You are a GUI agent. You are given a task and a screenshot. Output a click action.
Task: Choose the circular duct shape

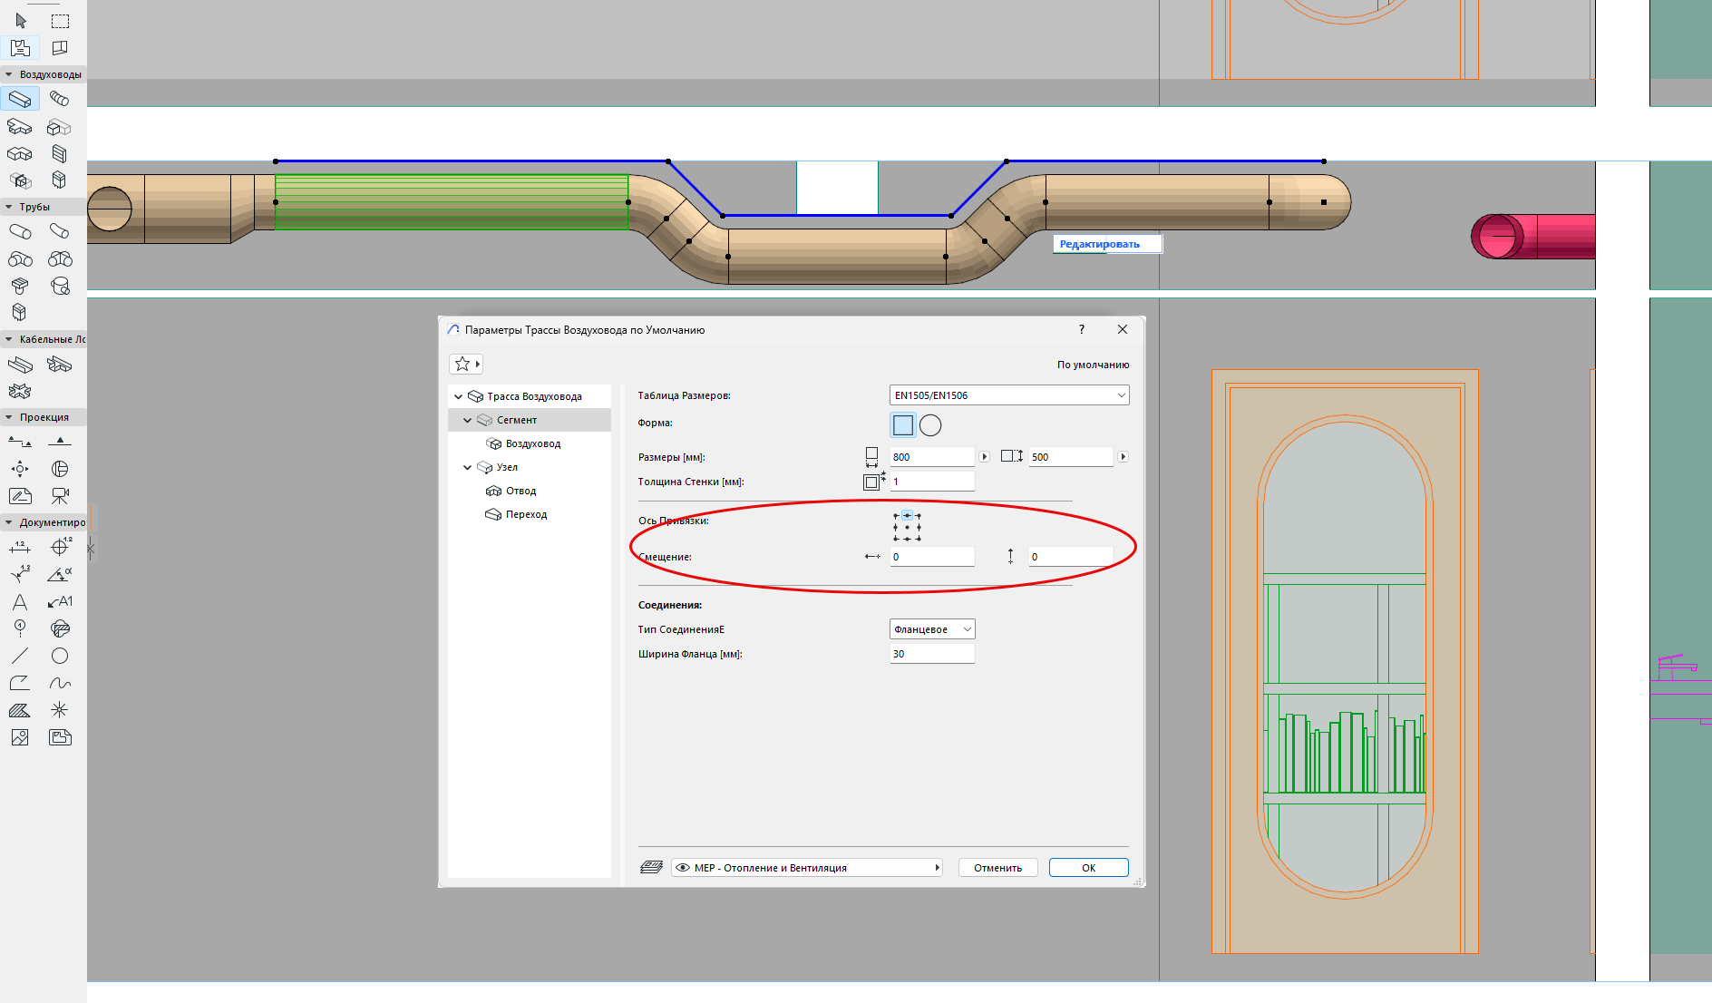930,424
